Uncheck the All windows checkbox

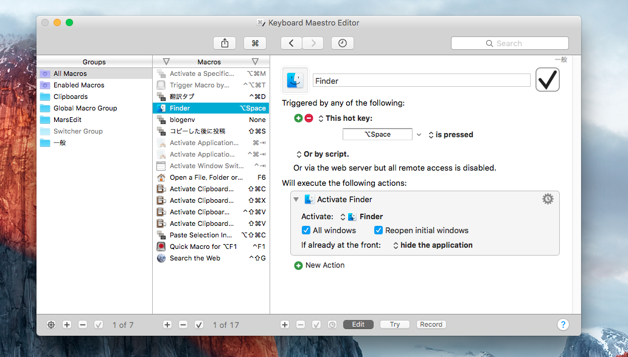click(x=306, y=231)
